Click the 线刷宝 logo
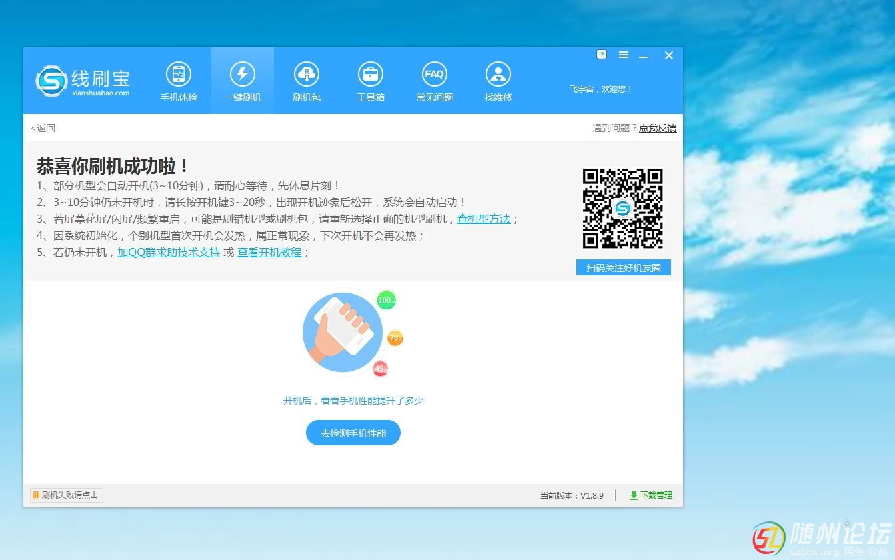Viewport: 895px width, 560px height. pos(83,81)
